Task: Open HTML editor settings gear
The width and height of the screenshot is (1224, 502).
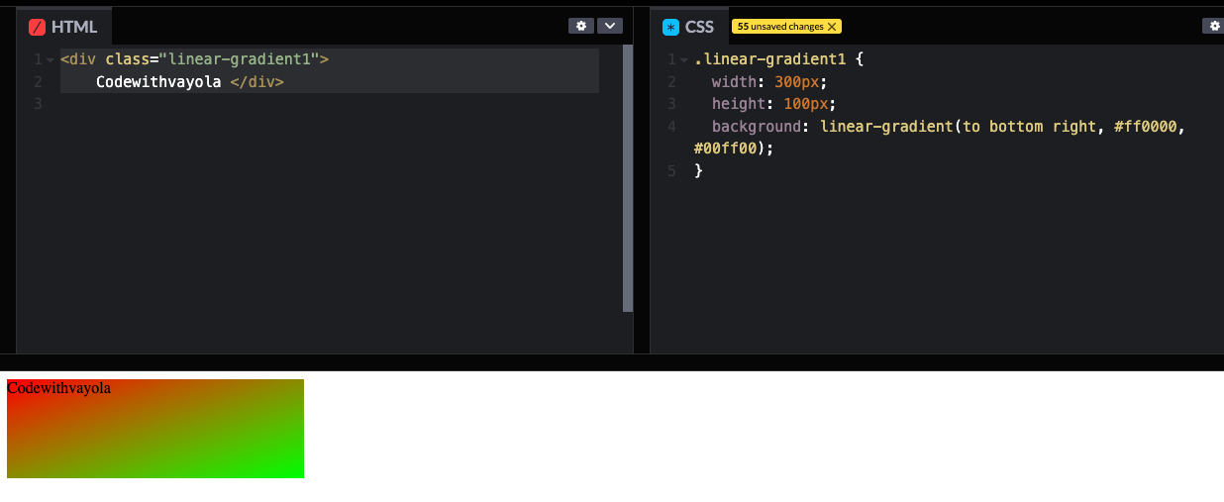Action: 580,26
